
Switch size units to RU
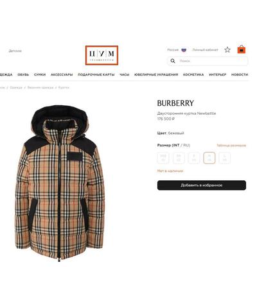pyautogui.click(x=186, y=146)
